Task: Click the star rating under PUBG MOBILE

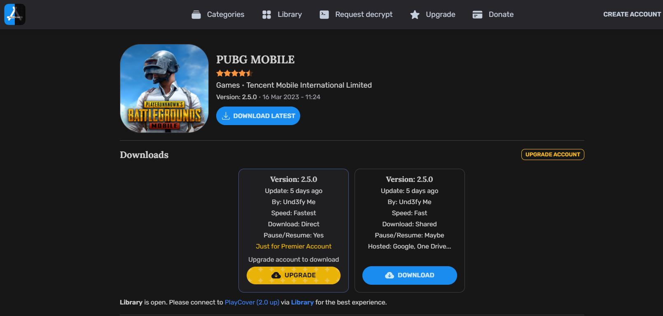Action: click(x=234, y=73)
